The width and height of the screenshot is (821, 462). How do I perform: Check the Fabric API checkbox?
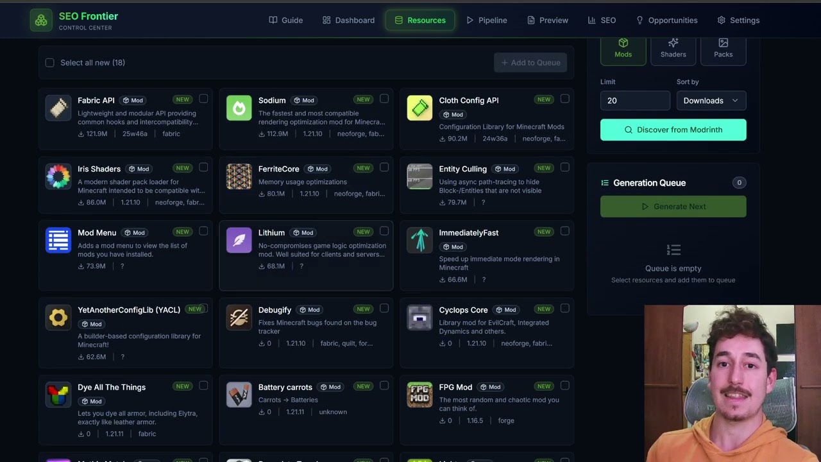coord(203,99)
